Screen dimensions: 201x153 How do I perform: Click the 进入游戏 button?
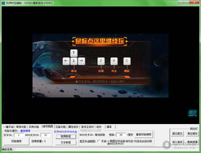pyautogui.click(x=177, y=142)
